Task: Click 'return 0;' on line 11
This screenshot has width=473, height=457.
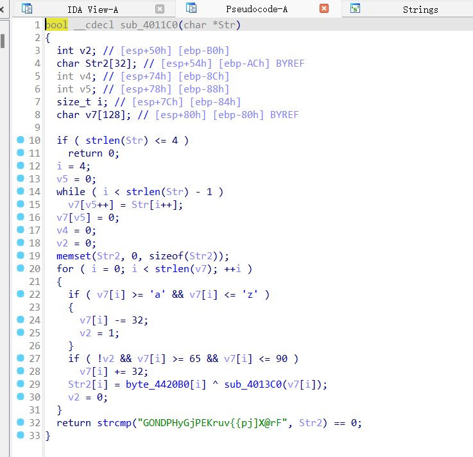Action: [x=94, y=153]
